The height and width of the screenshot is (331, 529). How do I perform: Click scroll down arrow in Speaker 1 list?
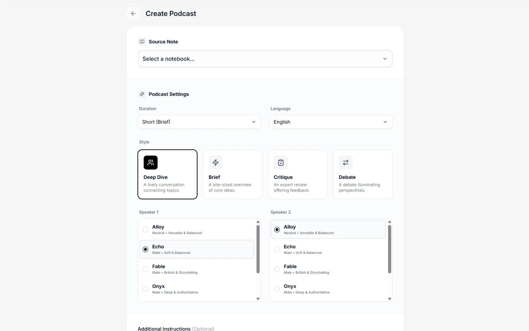pos(258,299)
